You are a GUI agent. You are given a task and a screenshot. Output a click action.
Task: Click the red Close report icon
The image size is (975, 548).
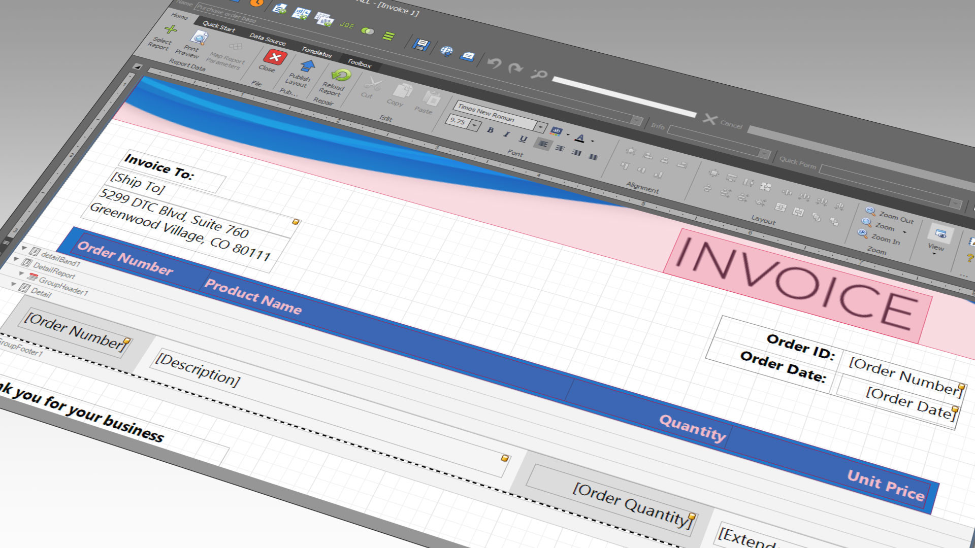(275, 57)
